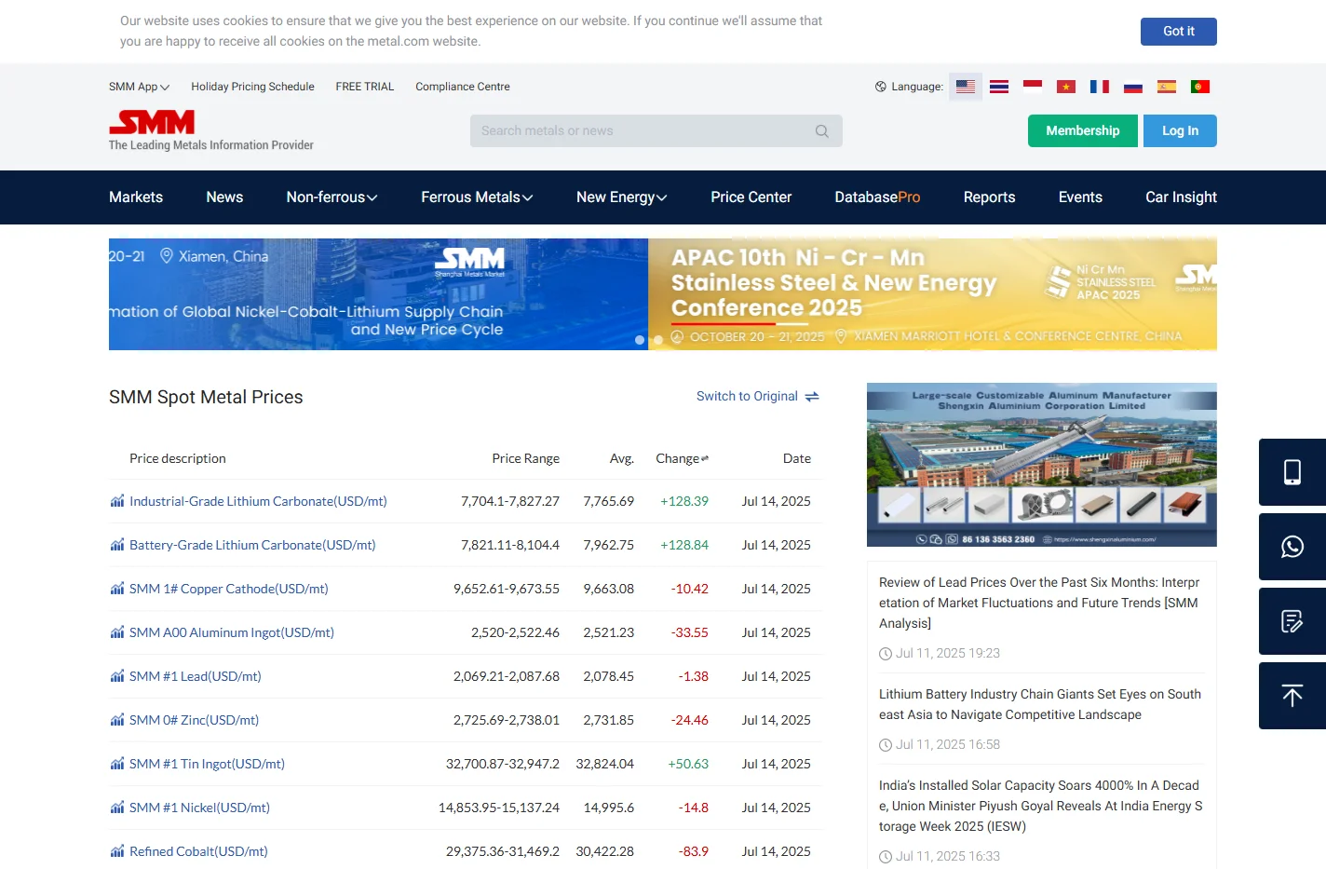Open the Xiamen Nickel-Cobalt-Lithium banner
This screenshot has height=869, width=1326.
(378, 294)
